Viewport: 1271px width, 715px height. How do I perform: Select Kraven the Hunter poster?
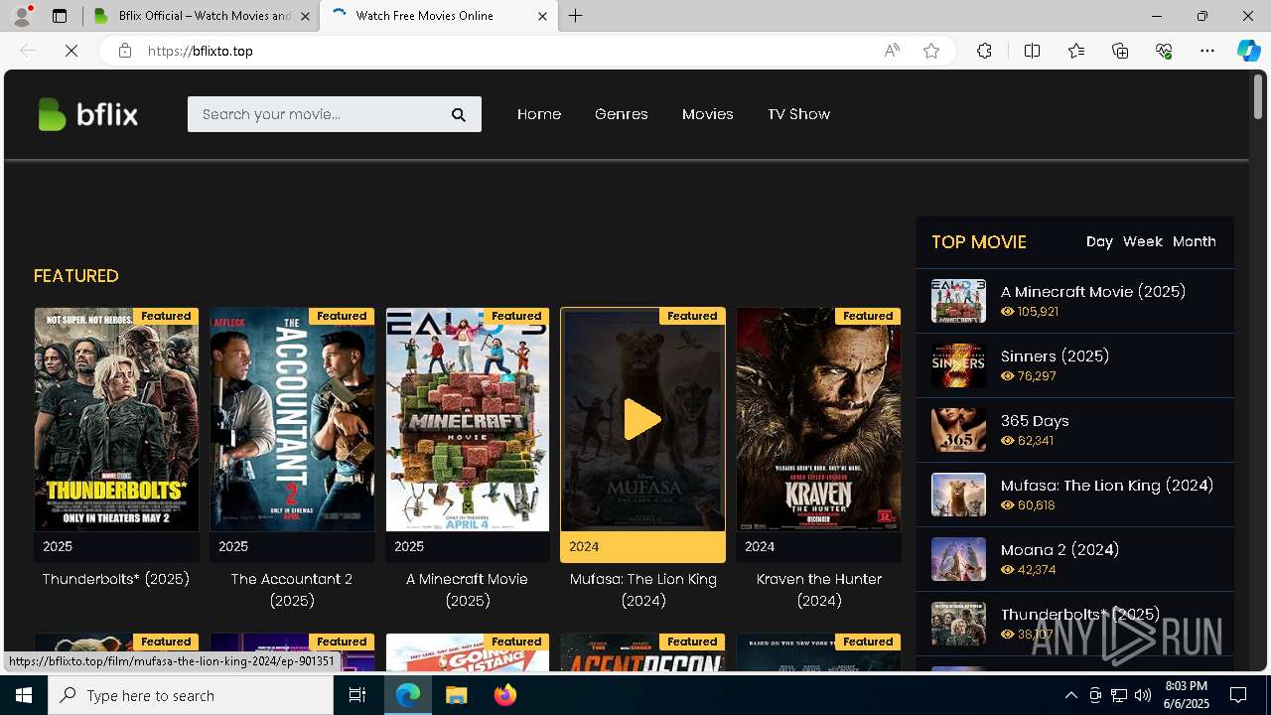tap(818, 420)
